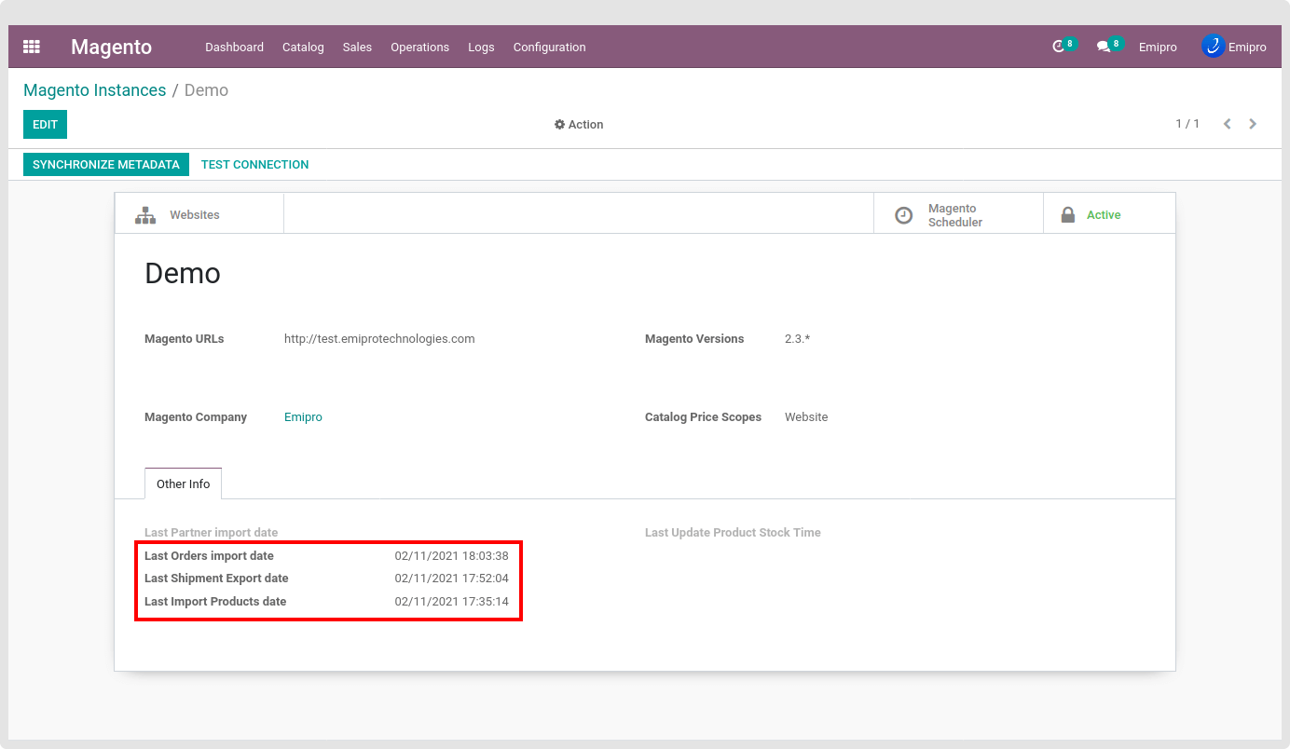The image size is (1290, 749).
Task: Open the Configuration menu
Action: (x=549, y=48)
